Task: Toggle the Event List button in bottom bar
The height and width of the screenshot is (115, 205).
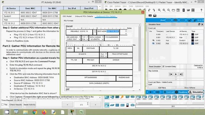Action: pyautogui.click(x=169, y=92)
